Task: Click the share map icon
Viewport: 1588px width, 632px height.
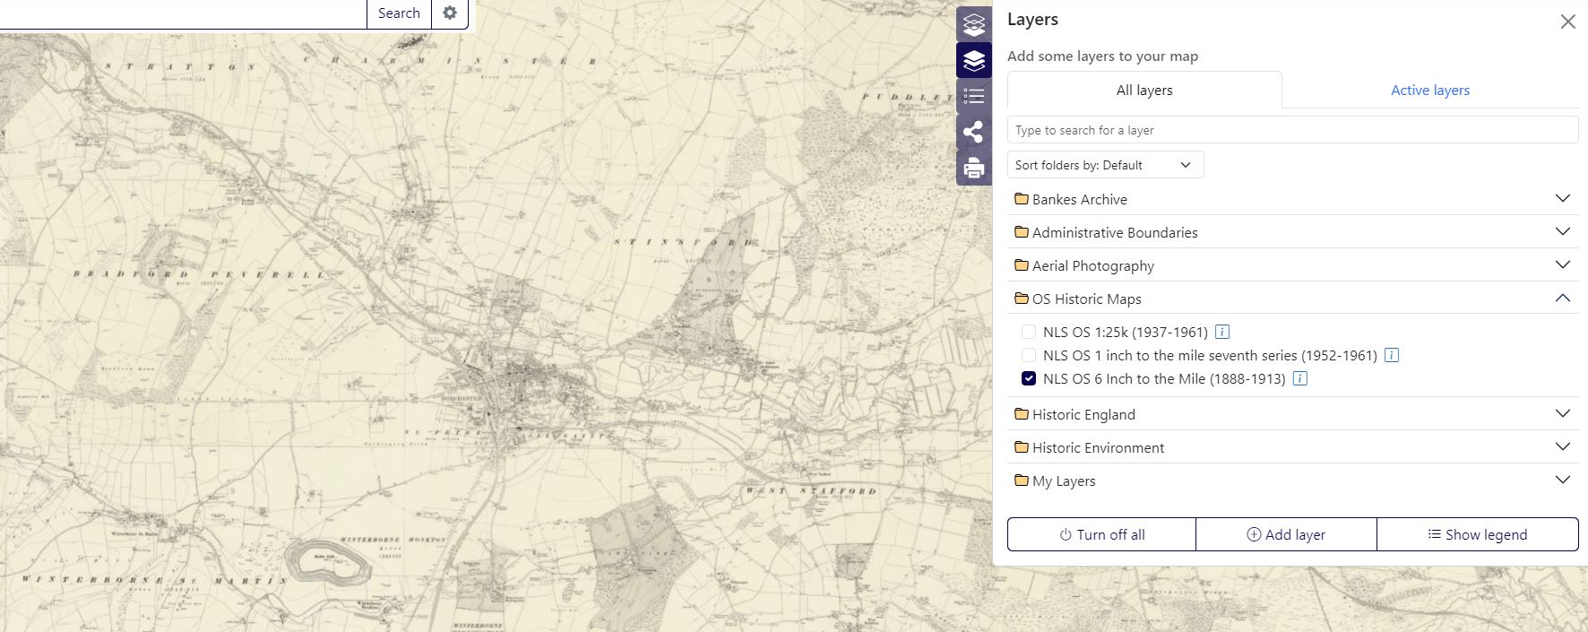Action: tap(974, 133)
